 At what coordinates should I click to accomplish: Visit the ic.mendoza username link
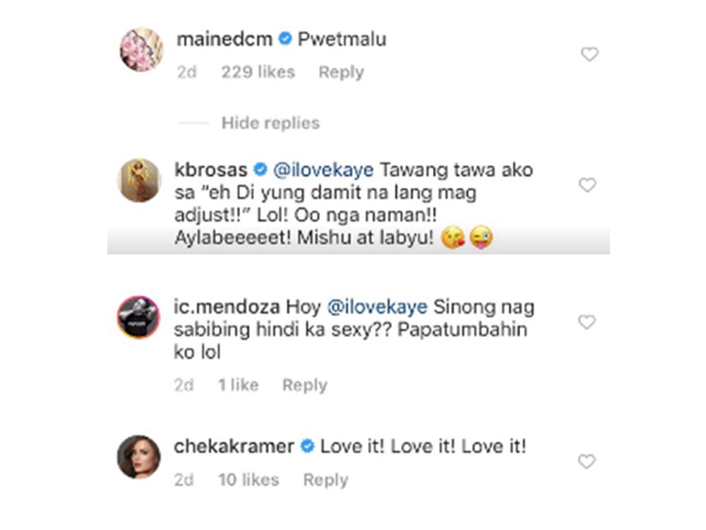[227, 307]
